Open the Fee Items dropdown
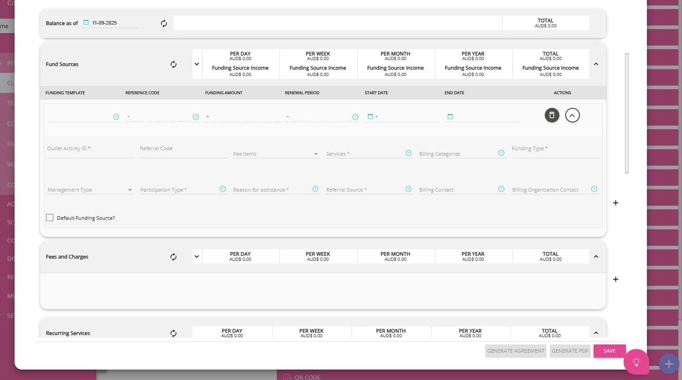The height and width of the screenshot is (380, 682). pos(276,154)
